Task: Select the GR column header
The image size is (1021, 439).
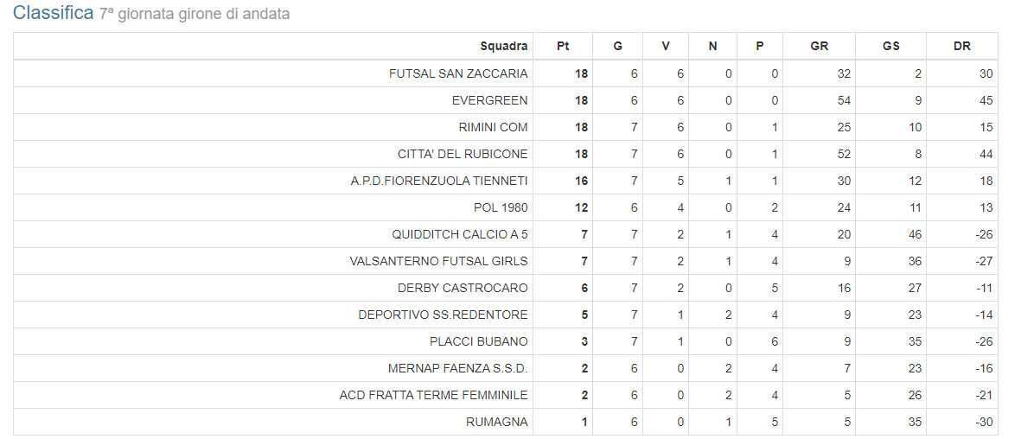Action: [820, 47]
